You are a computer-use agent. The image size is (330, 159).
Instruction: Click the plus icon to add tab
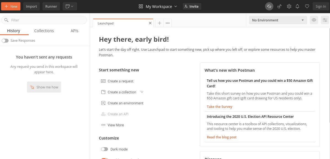tap(159, 23)
